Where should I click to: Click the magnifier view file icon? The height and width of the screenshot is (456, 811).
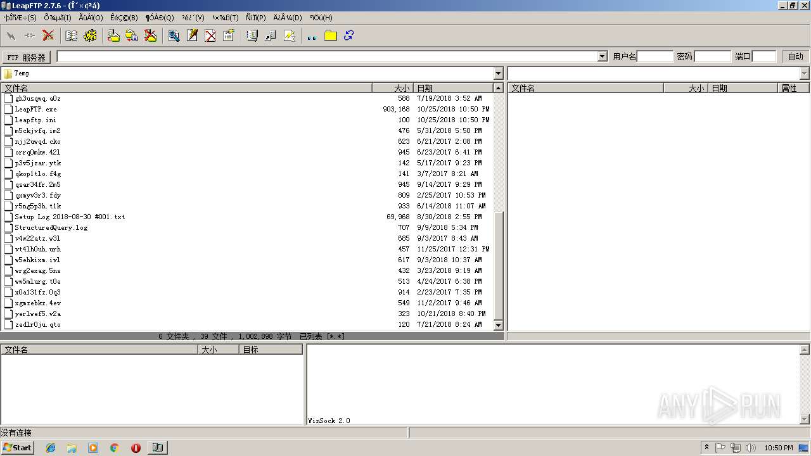pyautogui.click(x=174, y=36)
